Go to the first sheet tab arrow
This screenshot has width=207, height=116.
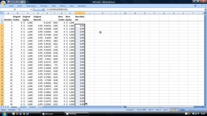1,107
